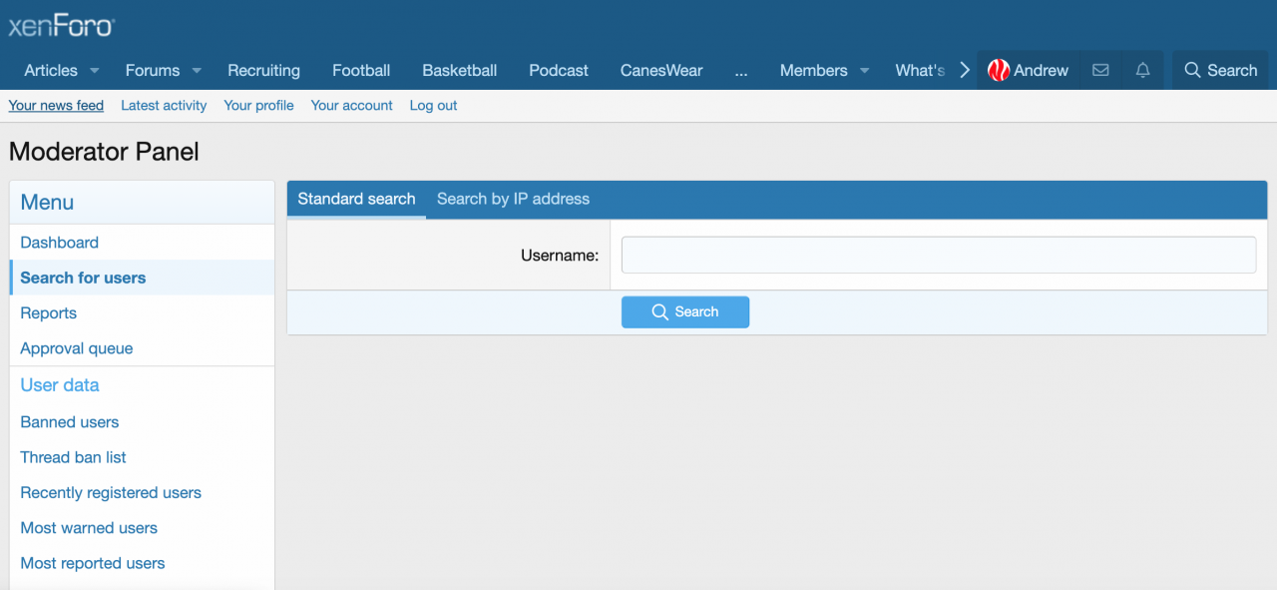The height and width of the screenshot is (590, 1277).
Task: Open the ellipsis more-navigation menu
Action: tap(740, 71)
